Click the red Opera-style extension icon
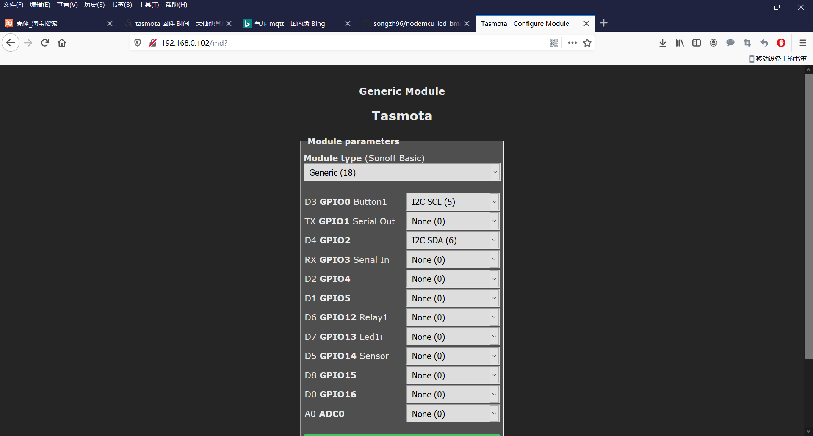This screenshot has height=436, width=813. click(x=781, y=43)
